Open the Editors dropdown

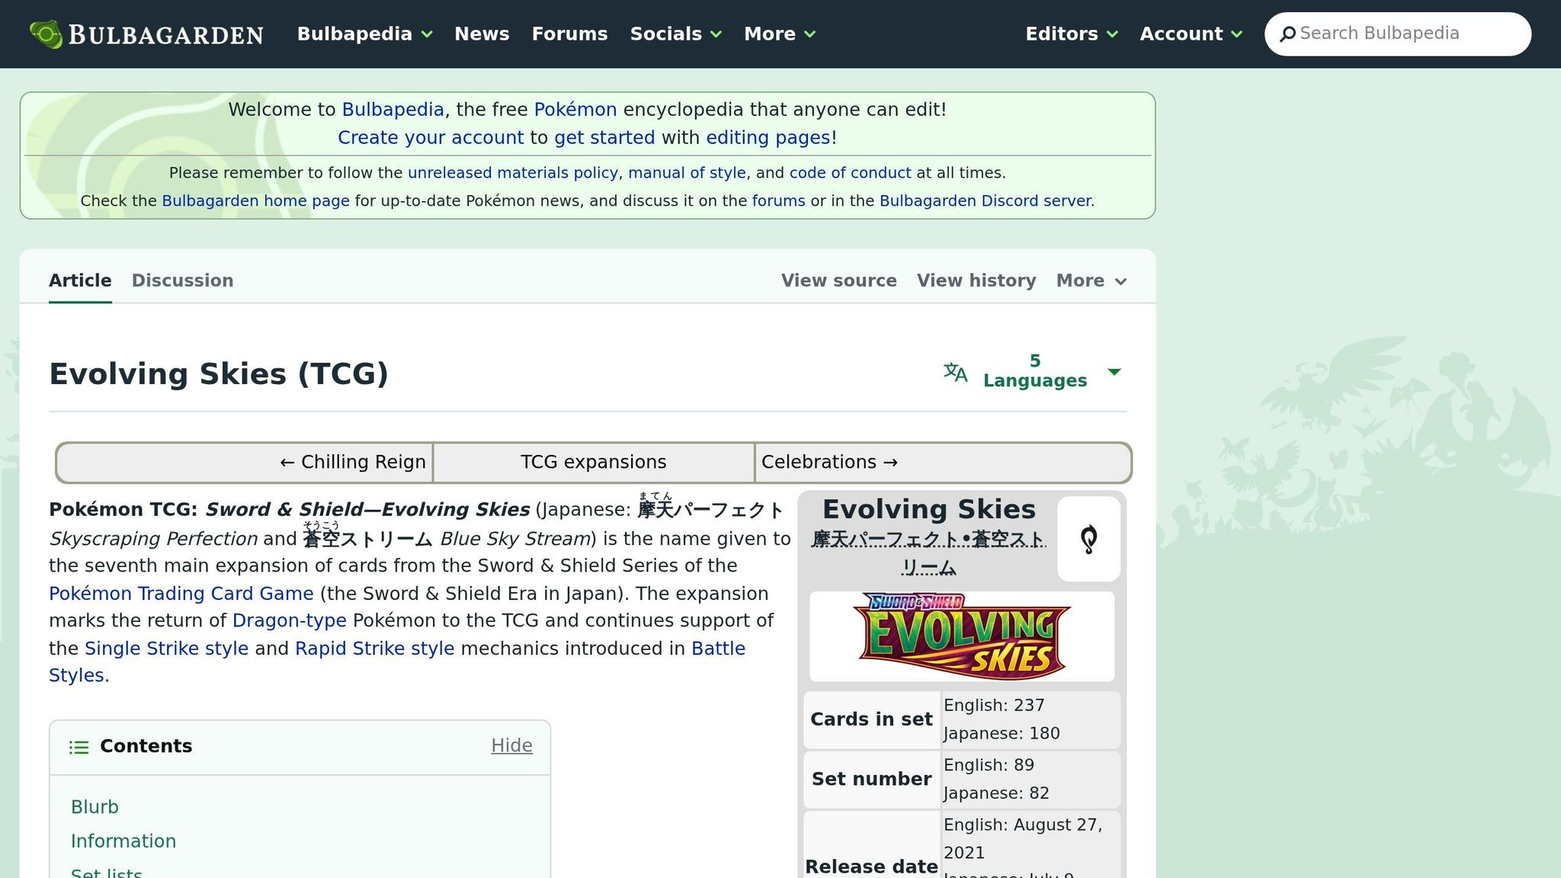[1071, 34]
